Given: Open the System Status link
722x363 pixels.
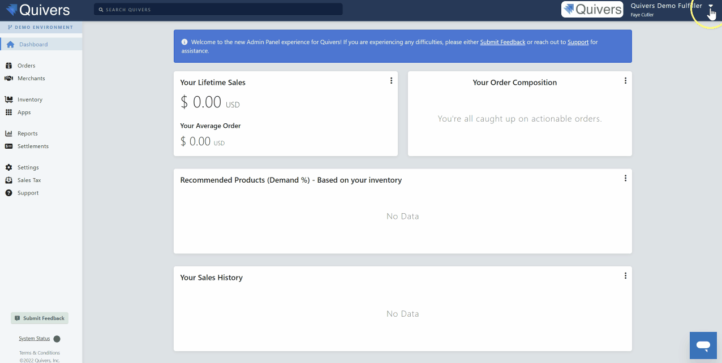Looking at the screenshot, I should (x=35, y=339).
